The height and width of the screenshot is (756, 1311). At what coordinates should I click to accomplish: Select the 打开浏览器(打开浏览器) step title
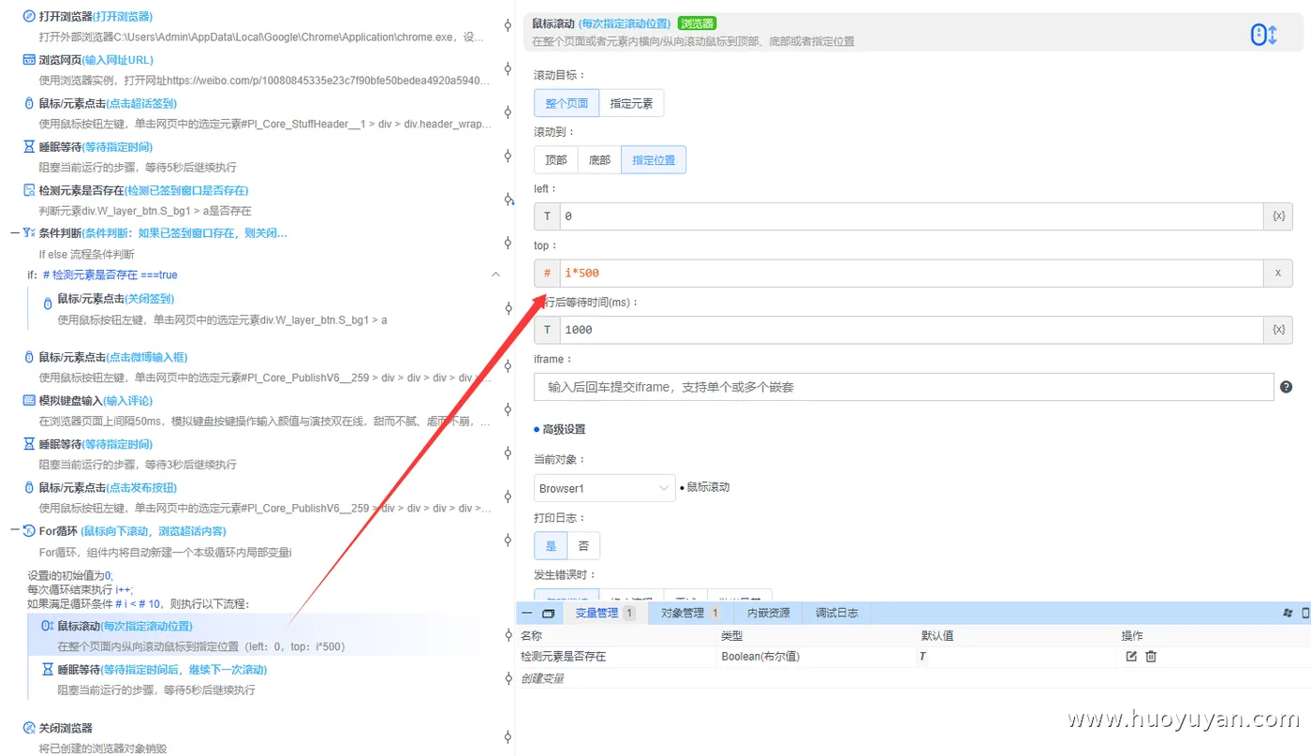pos(96,17)
